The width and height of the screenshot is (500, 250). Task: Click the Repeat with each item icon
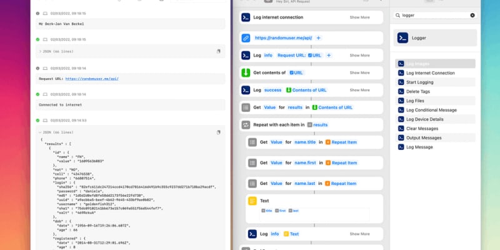click(246, 124)
